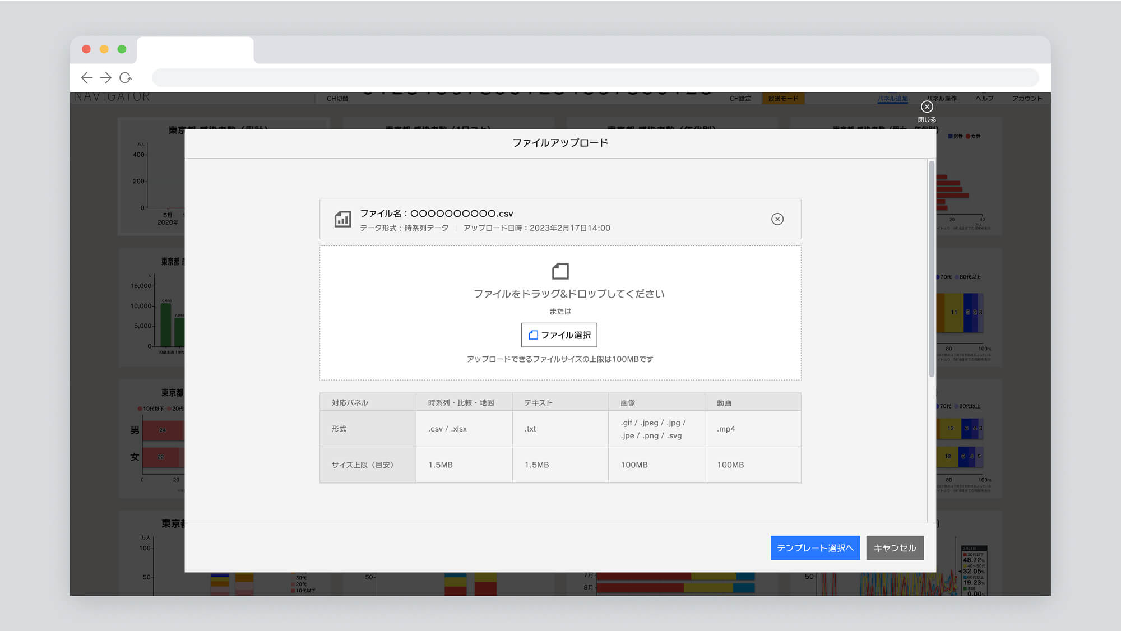
Task: Click the chart file type icon
Action: point(342,219)
